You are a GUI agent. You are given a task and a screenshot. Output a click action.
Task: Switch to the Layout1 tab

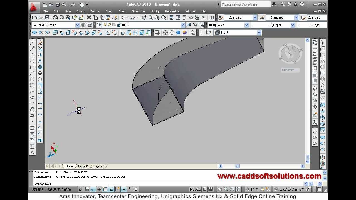83,166
